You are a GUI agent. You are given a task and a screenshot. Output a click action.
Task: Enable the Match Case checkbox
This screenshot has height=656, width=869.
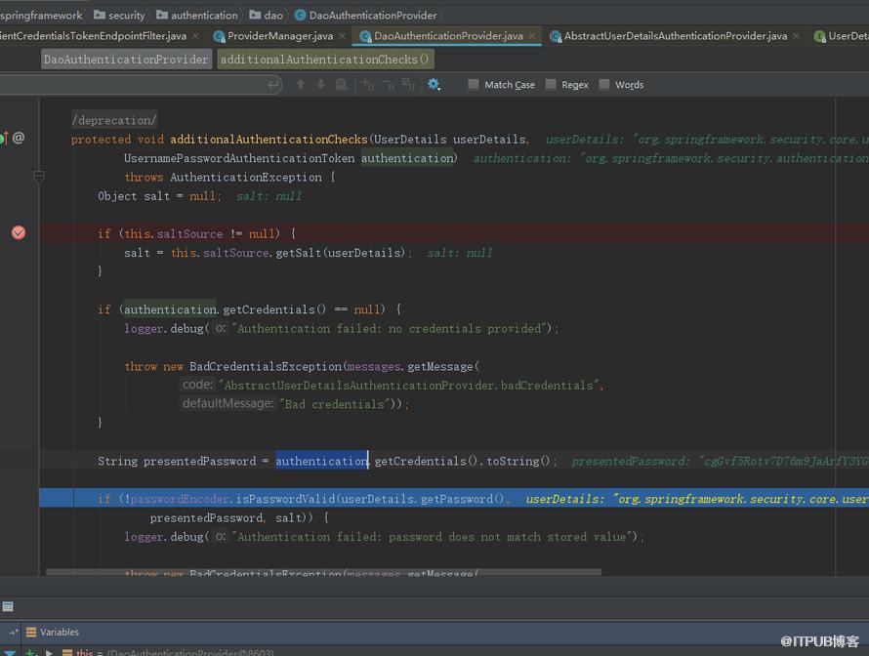click(x=474, y=84)
